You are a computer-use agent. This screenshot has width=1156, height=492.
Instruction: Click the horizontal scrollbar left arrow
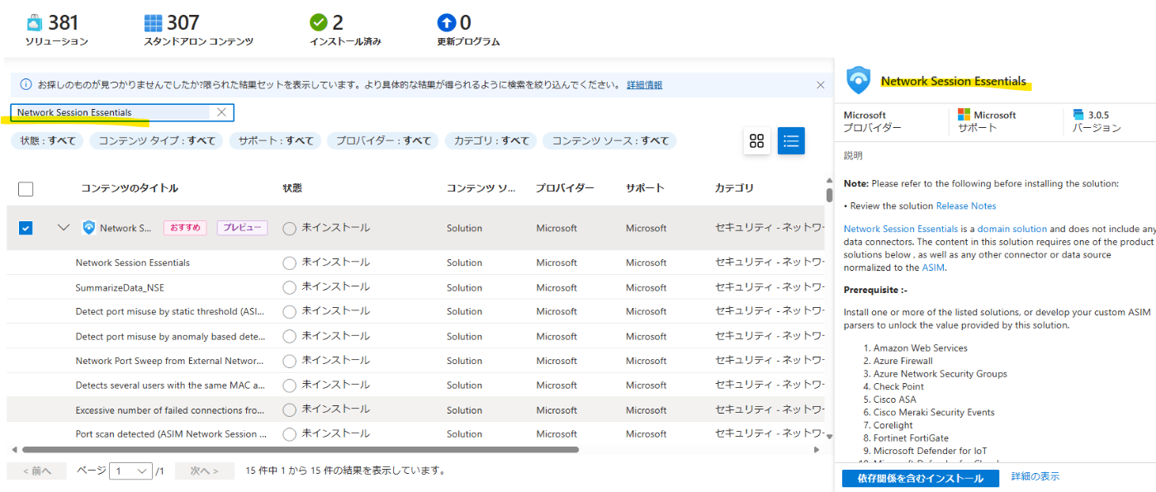(15, 450)
